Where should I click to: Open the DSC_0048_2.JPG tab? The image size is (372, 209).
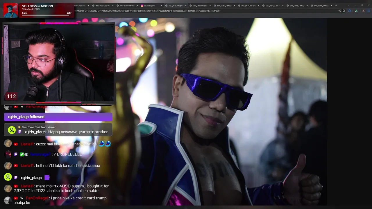[x=322, y=6]
